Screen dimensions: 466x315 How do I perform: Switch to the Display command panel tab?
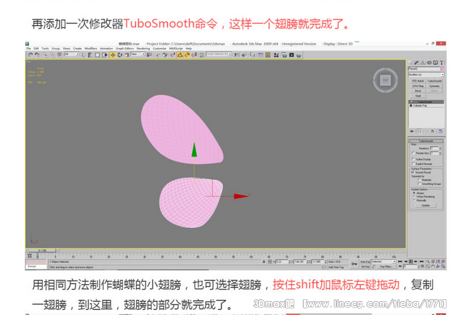(436, 63)
